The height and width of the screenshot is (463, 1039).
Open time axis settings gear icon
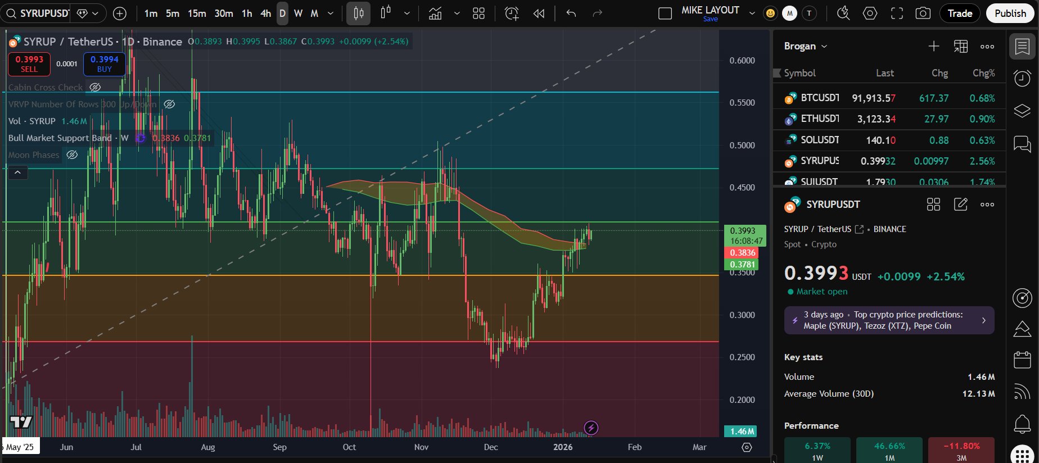[747, 447]
